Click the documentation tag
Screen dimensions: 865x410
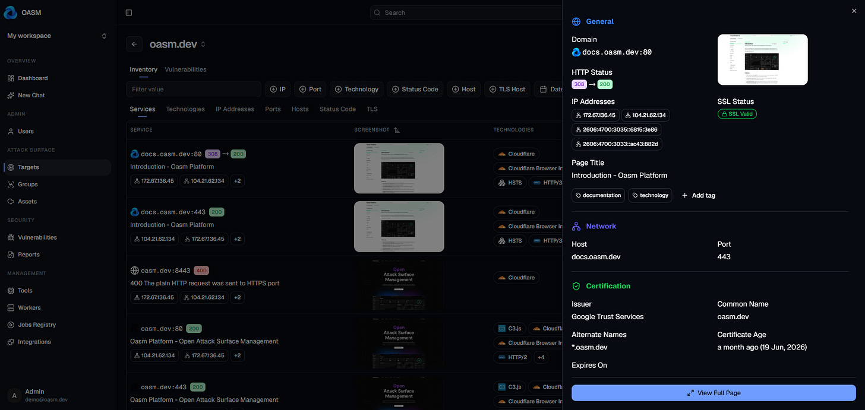pyautogui.click(x=598, y=195)
